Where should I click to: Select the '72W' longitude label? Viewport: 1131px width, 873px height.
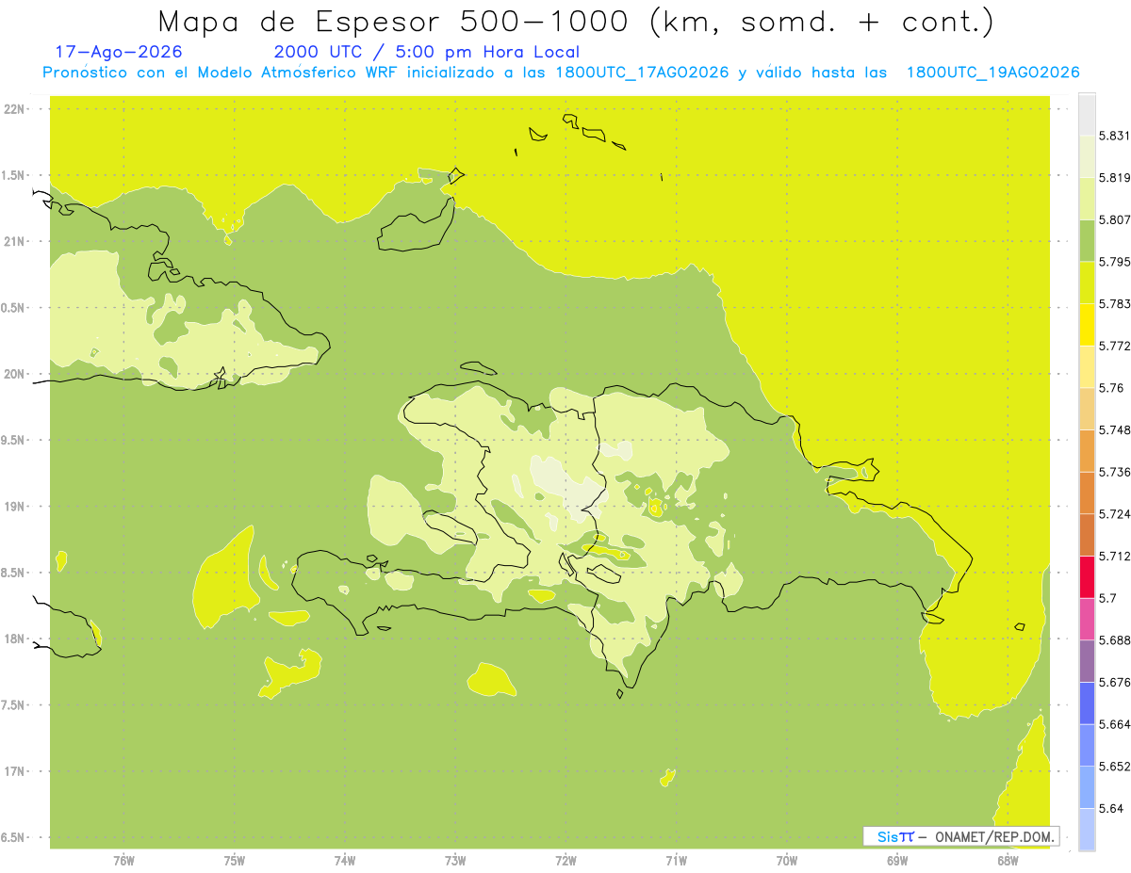pyautogui.click(x=565, y=861)
